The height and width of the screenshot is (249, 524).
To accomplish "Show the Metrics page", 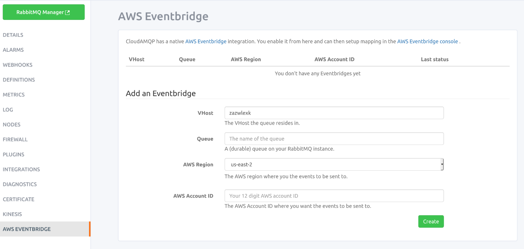I will (x=14, y=95).
